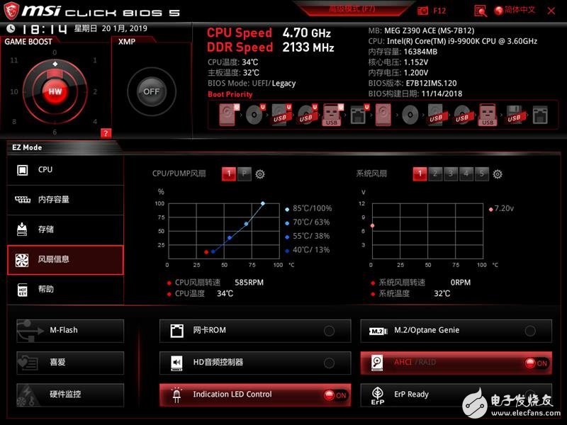Select the U-badged network boot device
Viewport: 567px width, 425px height.
359,115
